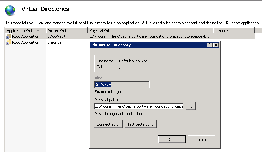Cancel editing the virtual directory
This screenshot has width=262, height=152.
coord(201,139)
